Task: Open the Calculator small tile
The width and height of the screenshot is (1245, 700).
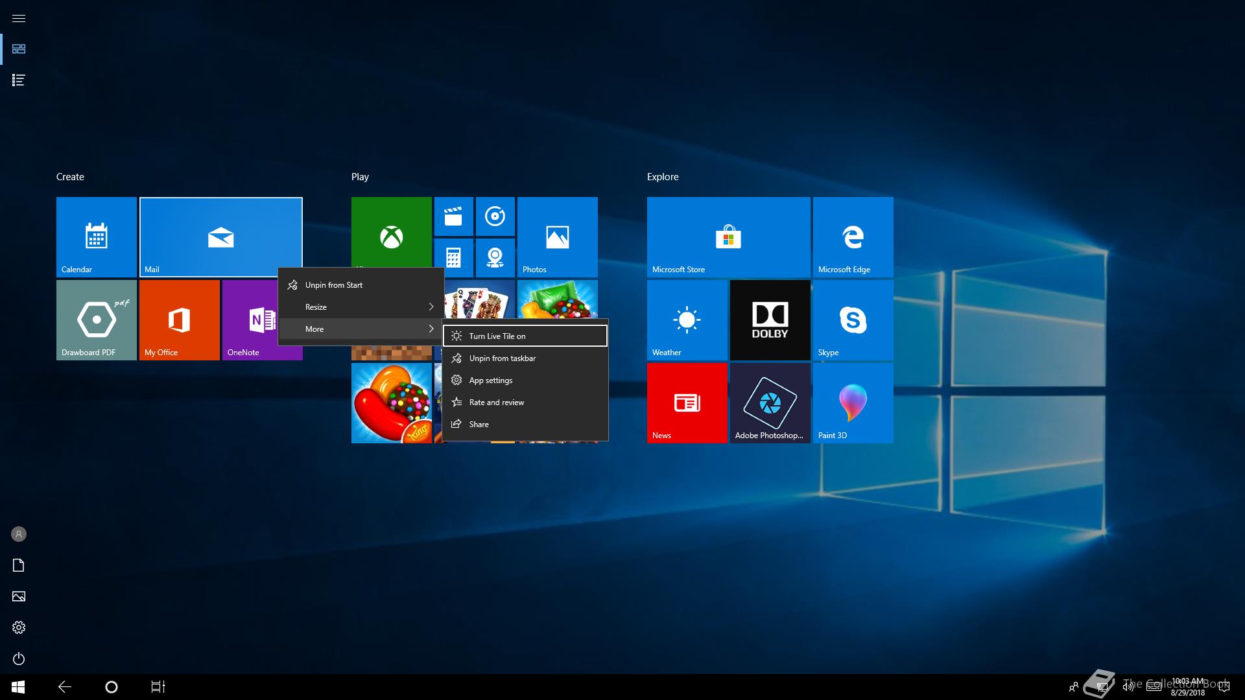Action: [454, 257]
